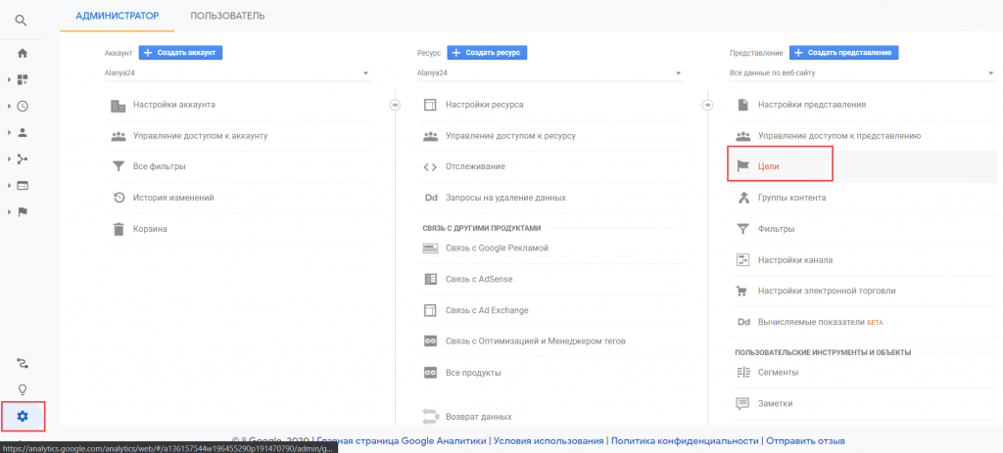Image resolution: width=1003 pixels, height=453 pixels.
Task: Open Admin gear icon in sidebar
Action: [x=23, y=417]
